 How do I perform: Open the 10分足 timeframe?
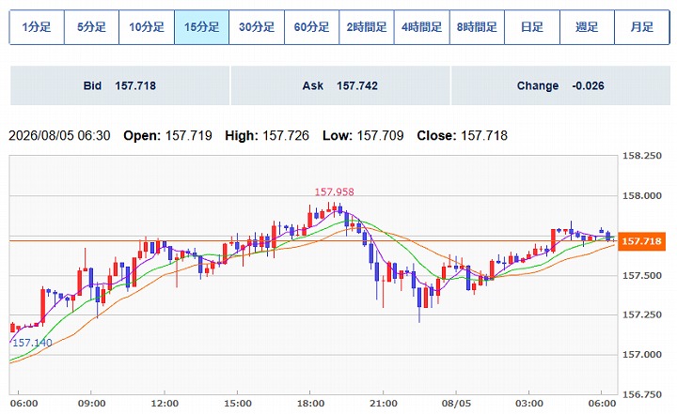click(x=147, y=27)
